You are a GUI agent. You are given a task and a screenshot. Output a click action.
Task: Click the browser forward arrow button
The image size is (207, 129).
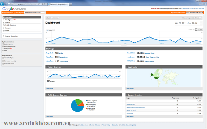pyautogui.click(x=6, y=4)
